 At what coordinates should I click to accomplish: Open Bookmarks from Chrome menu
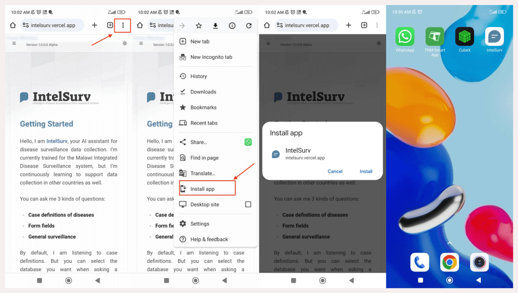click(215, 107)
